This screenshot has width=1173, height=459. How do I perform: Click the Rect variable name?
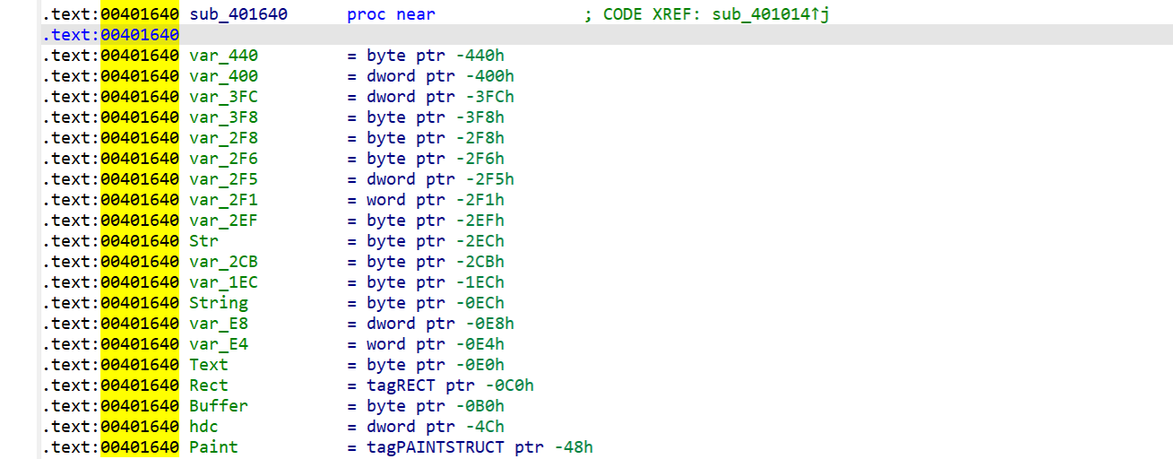pos(209,385)
